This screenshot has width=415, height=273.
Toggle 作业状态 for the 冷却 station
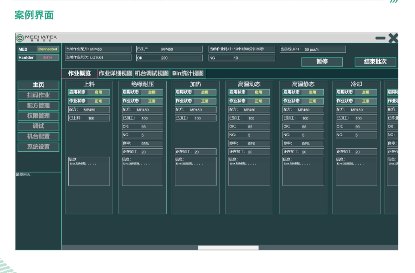(x=357, y=101)
